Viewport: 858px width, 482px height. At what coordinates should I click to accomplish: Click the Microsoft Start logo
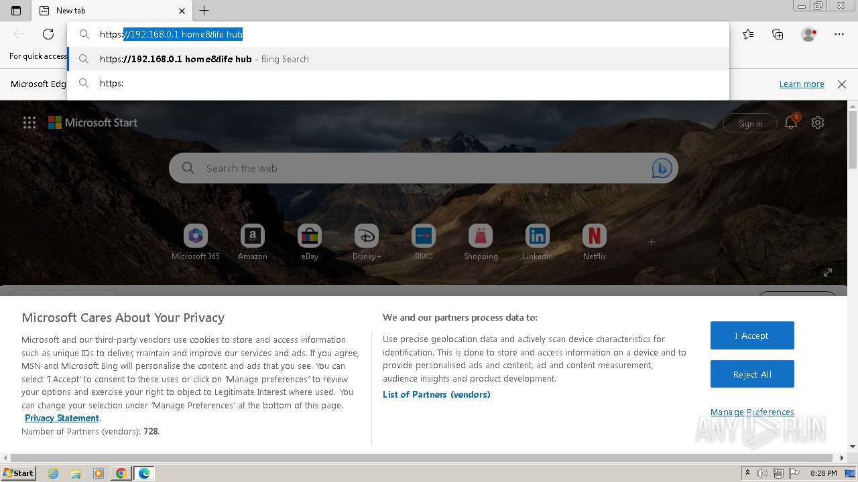pyautogui.click(x=93, y=123)
